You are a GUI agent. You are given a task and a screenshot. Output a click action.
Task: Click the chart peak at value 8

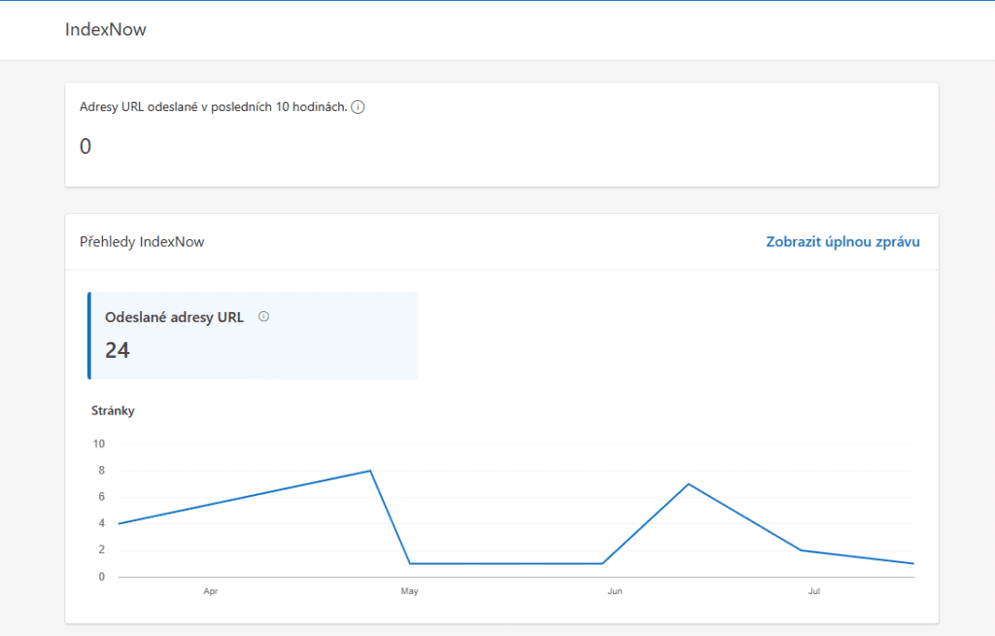coord(370,471)
